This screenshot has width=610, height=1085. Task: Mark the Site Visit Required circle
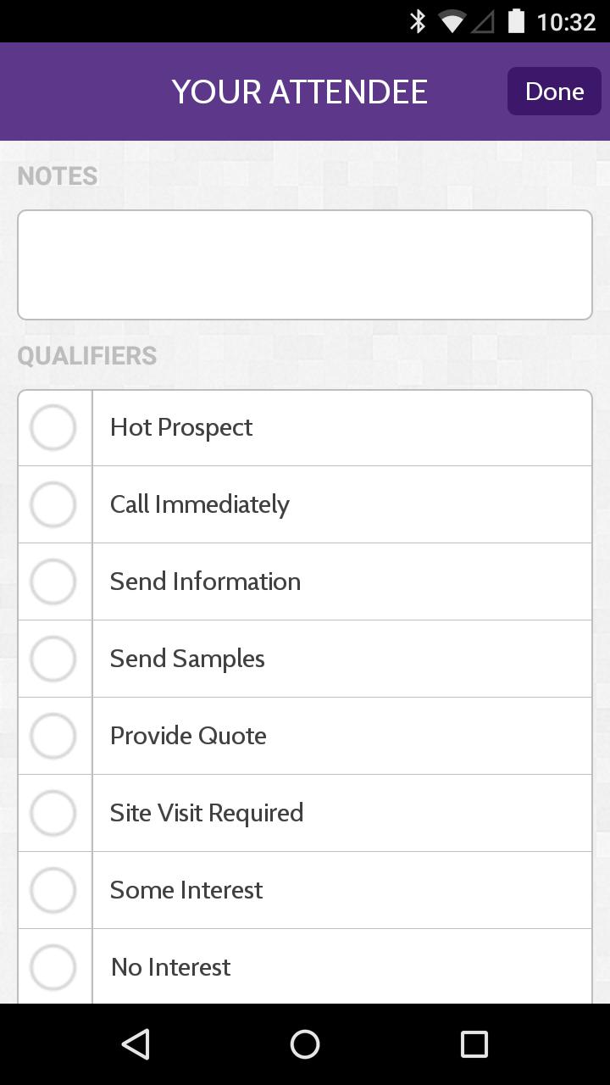tap(53, 813)
